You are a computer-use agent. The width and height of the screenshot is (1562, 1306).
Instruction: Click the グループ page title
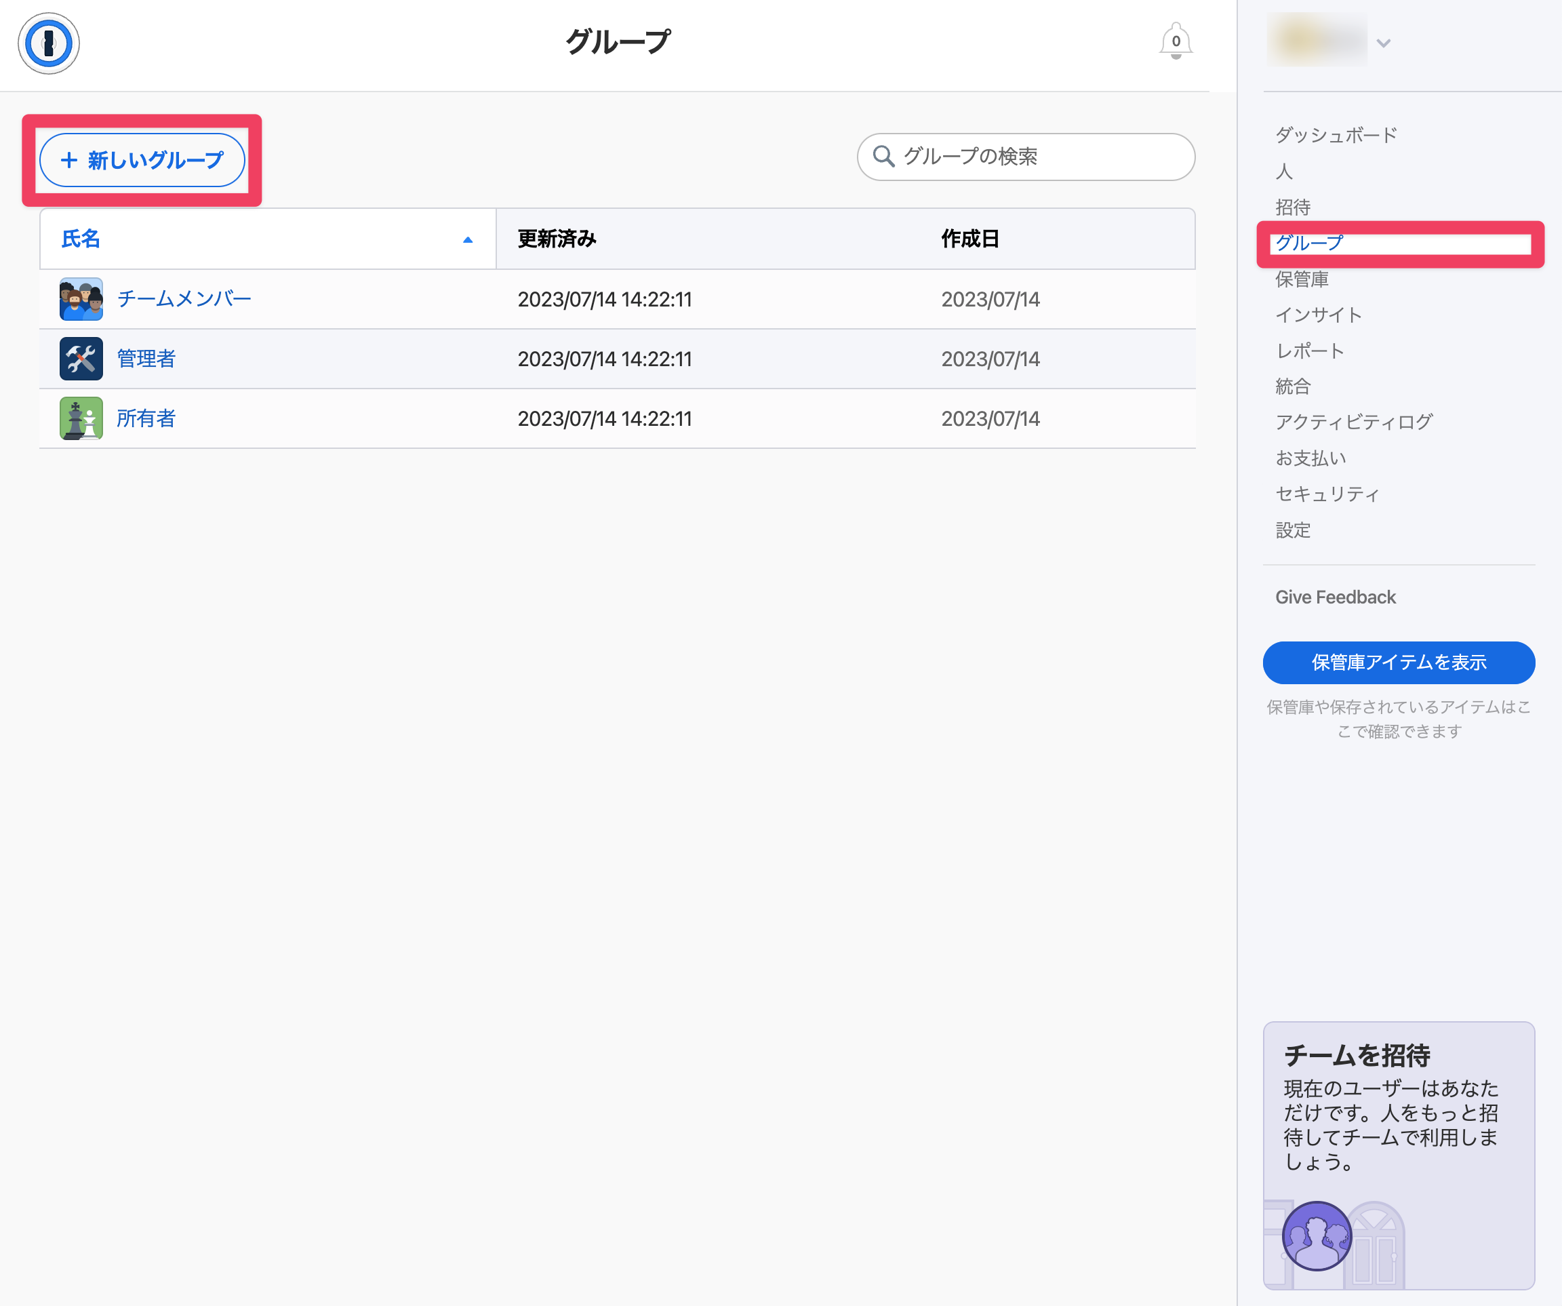(x=618, y=41)
